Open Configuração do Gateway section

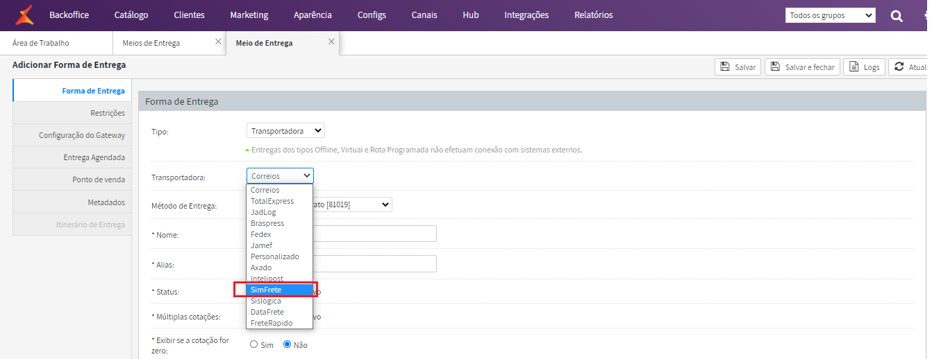[x=72, y=135]
